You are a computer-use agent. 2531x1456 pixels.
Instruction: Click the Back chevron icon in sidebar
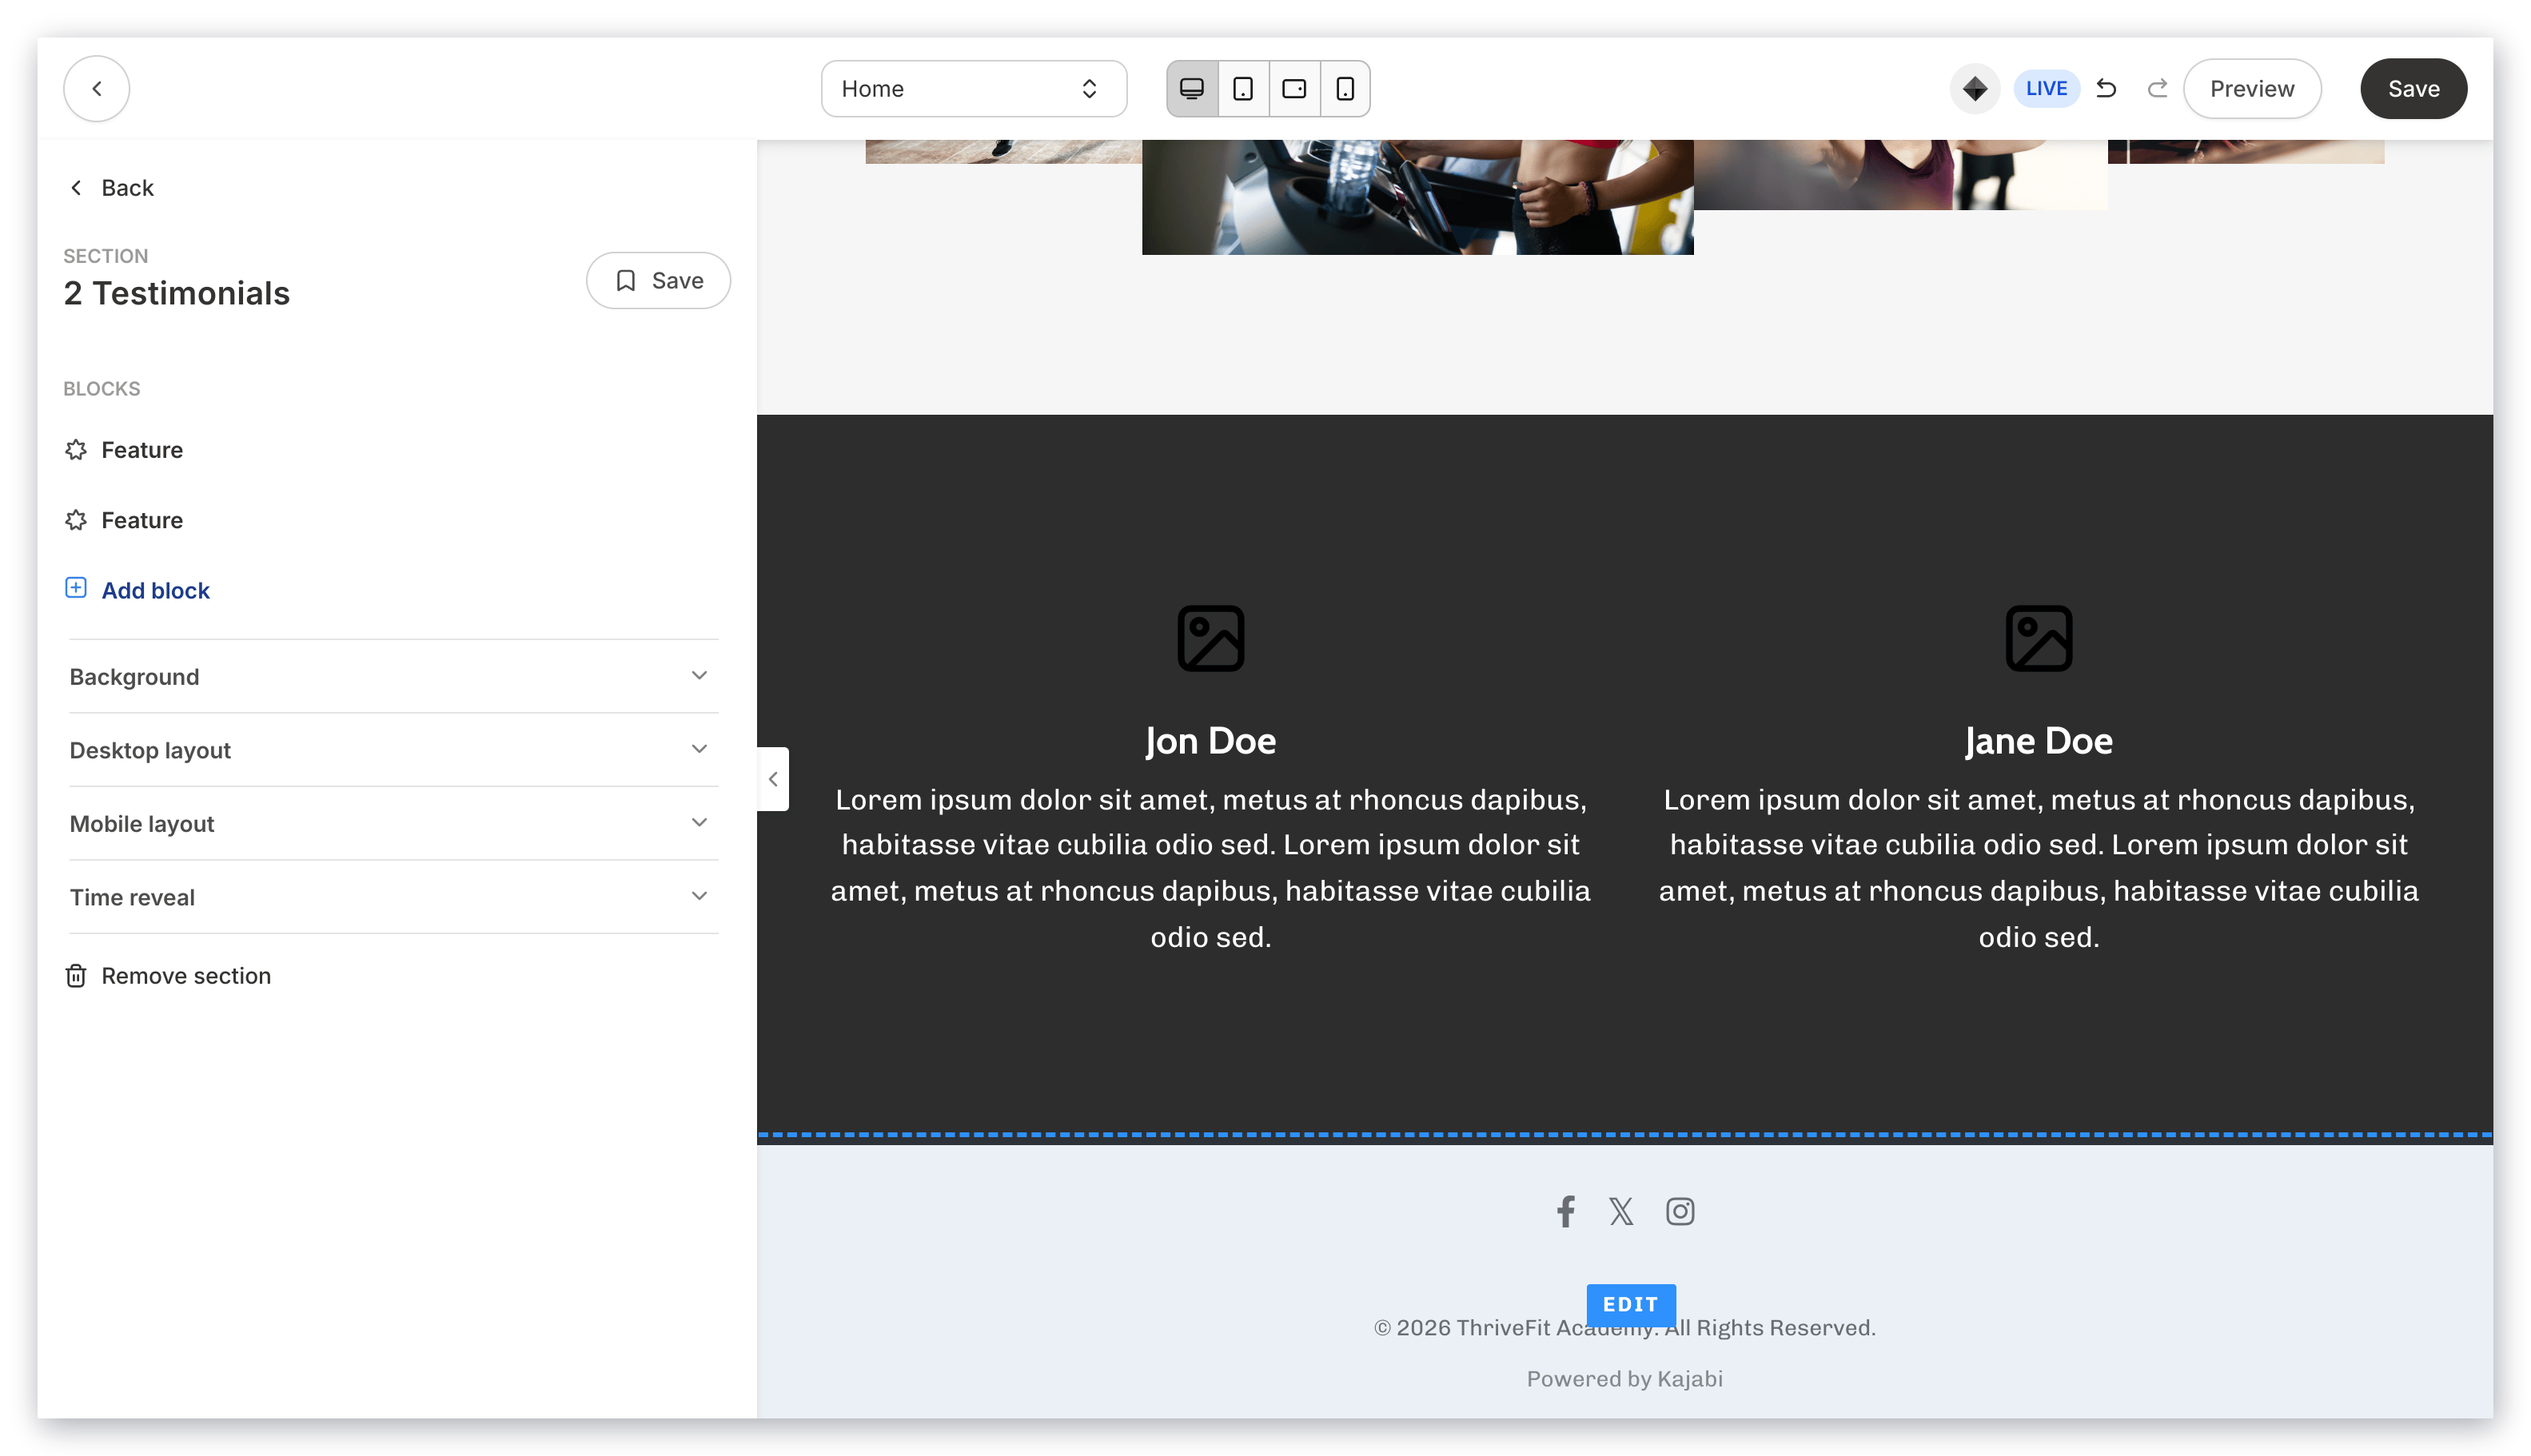(76, 188)
